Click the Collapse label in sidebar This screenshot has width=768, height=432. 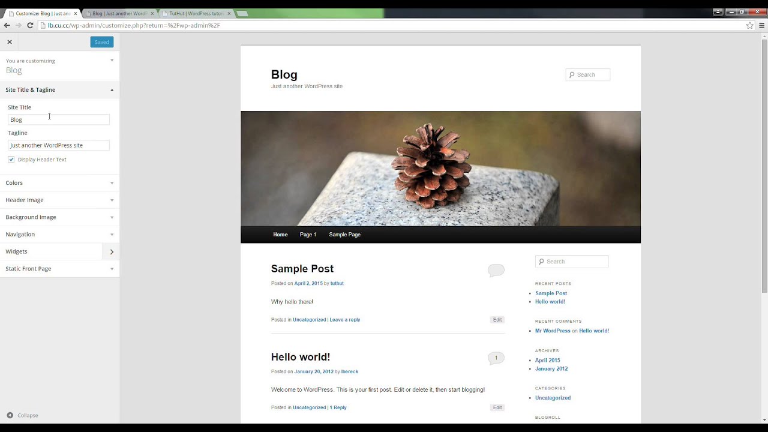(x=28, y=415)
